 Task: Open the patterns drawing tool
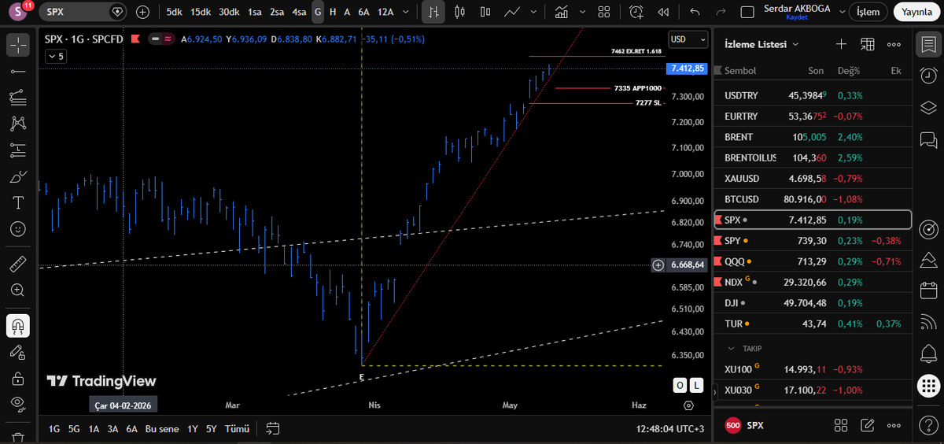(18, 123)
